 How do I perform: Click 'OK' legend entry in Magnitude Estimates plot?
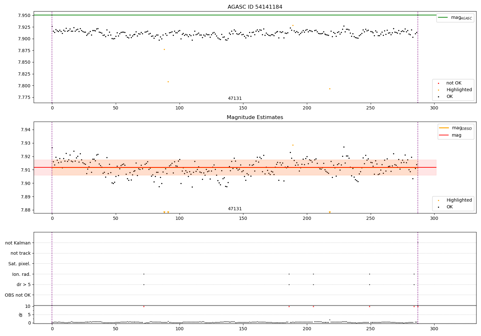click(450, 207)
